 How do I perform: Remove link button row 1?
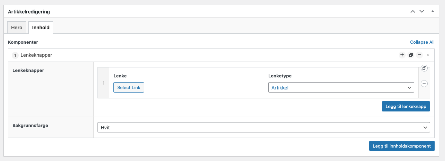pyautogui.click(x=424, y=83)
